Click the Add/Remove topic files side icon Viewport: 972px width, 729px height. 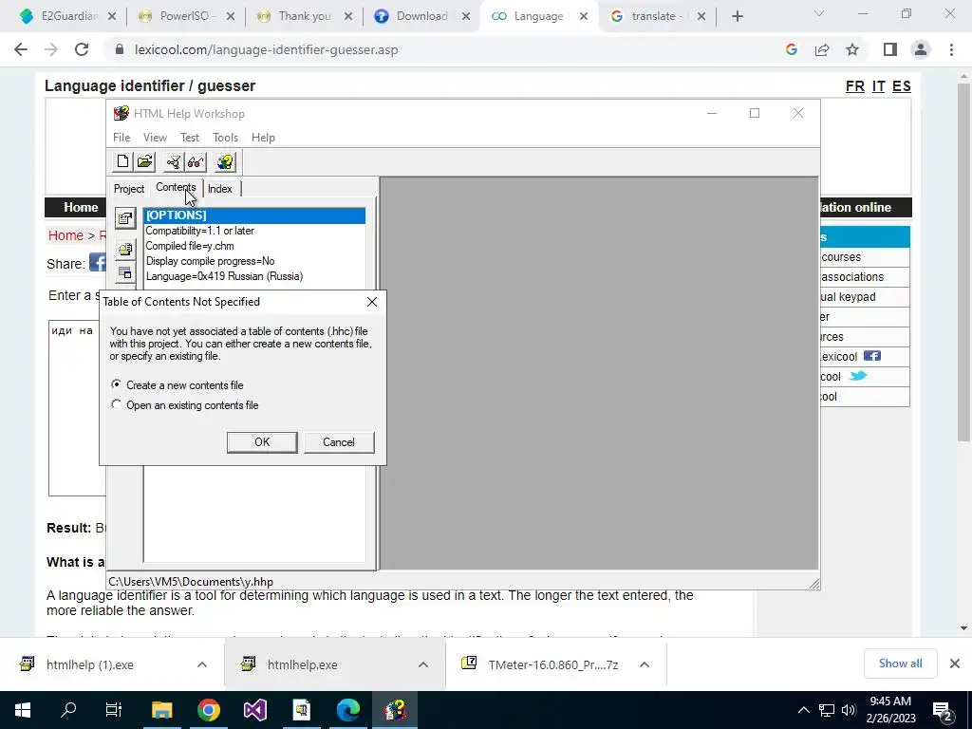(125, 249)
